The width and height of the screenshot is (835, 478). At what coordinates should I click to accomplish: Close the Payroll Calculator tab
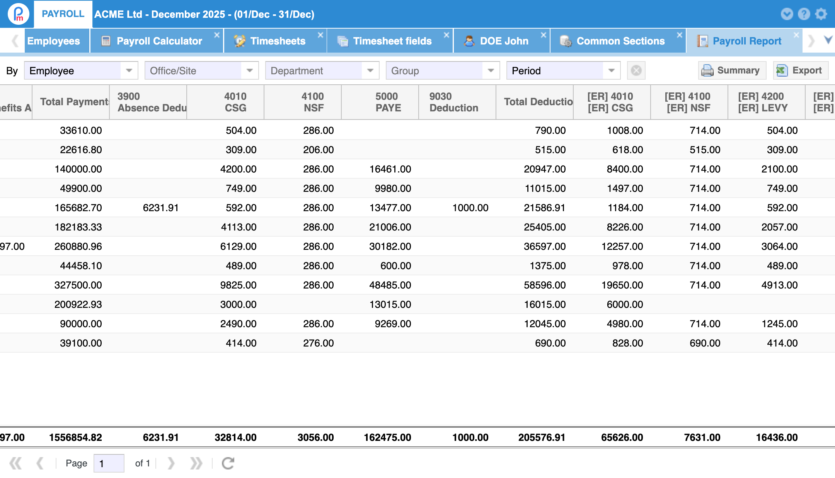click(217, 35)
